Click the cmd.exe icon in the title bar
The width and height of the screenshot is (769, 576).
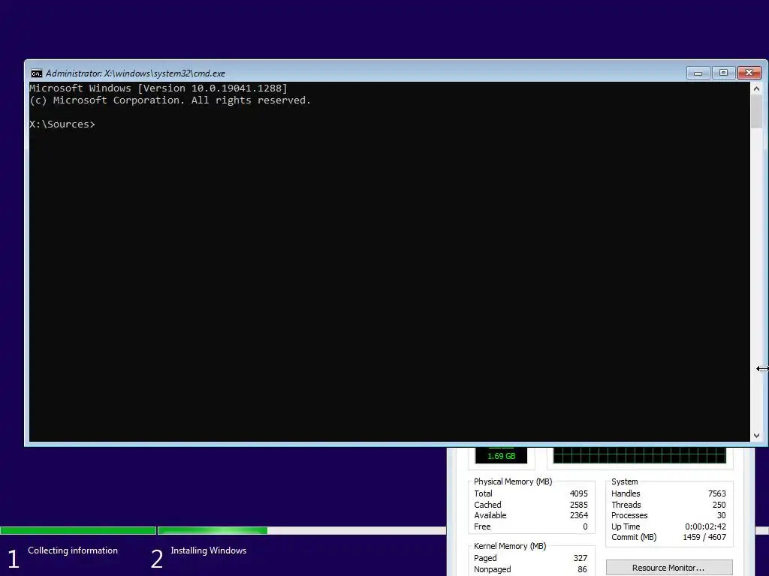(36, 73)
